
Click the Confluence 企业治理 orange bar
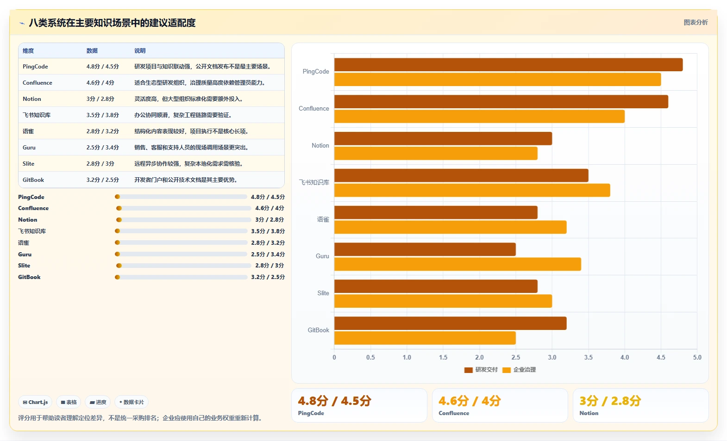(x=479, y=117)
